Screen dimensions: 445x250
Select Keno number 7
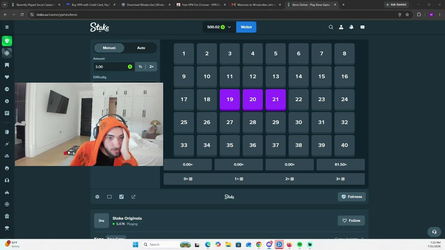coord(322,54)
